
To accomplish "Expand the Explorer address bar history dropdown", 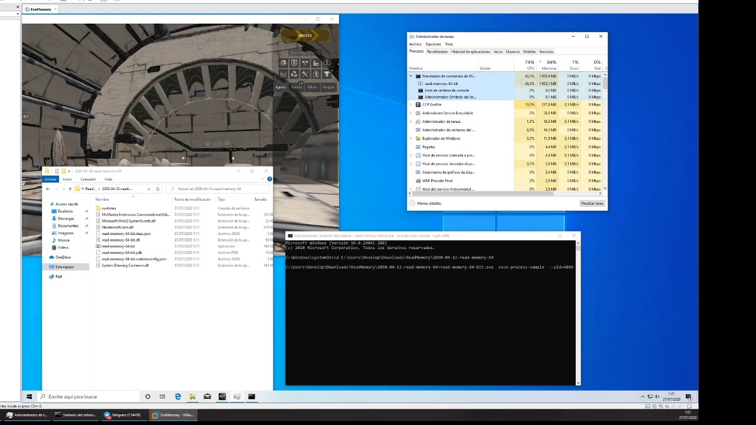I will click(x=149, y=189).
